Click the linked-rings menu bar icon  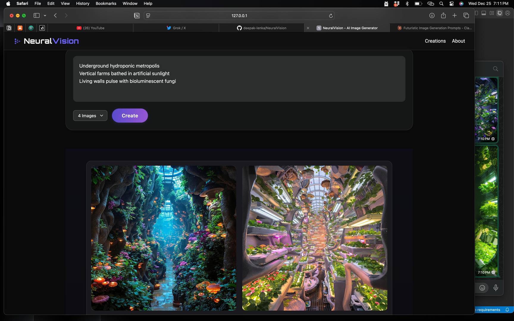point(431,4)
